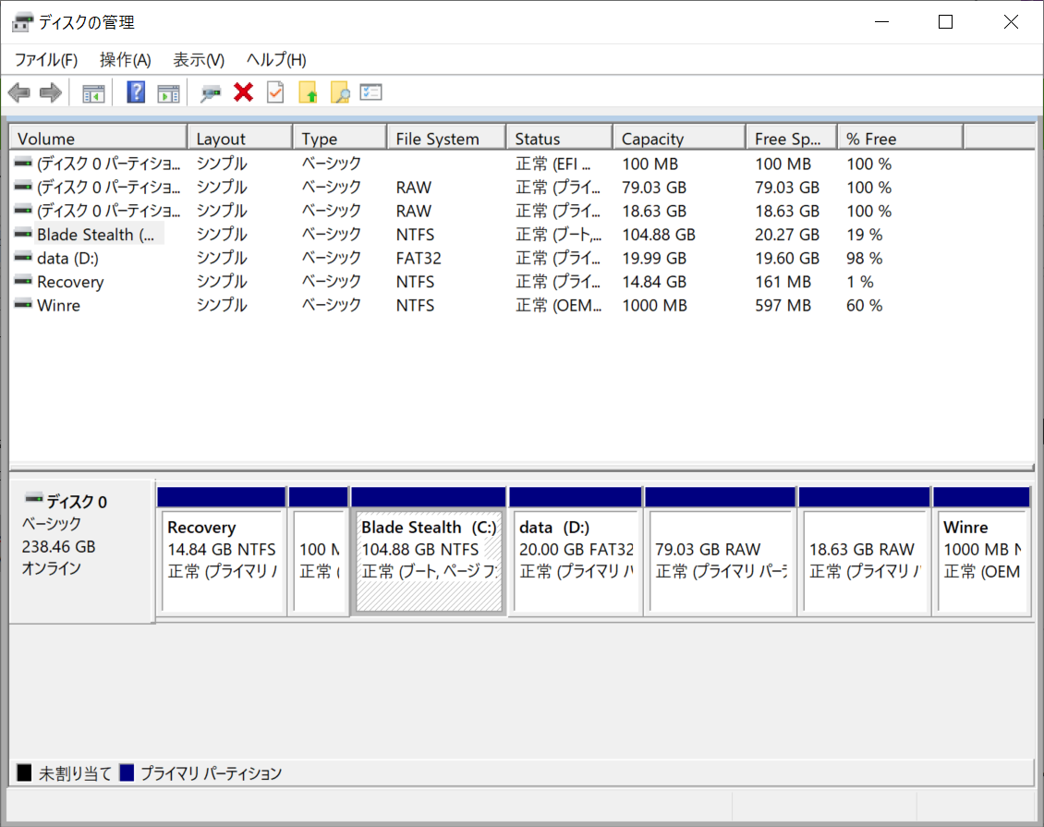
Task: Click the black 未割り当て legend swatch
Action: click(24, 772)
